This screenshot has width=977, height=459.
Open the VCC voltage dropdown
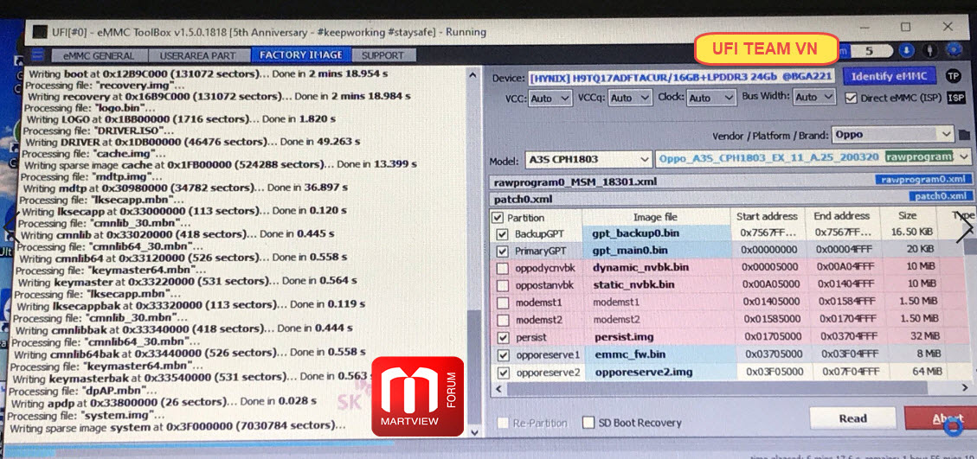(551, 99)
